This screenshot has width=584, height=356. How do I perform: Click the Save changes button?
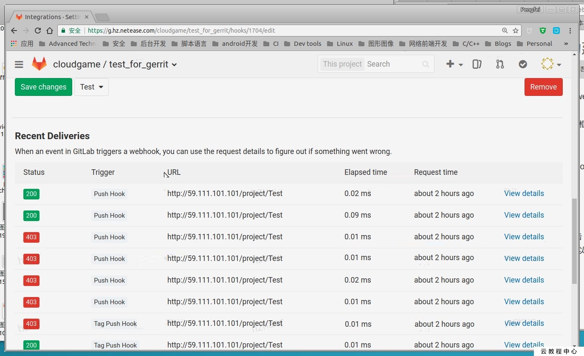click(x=43, y=87)
